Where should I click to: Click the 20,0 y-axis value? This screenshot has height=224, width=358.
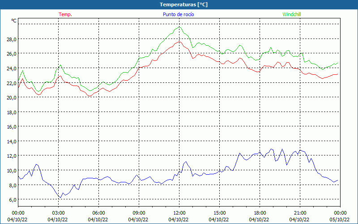pos(12,98)
